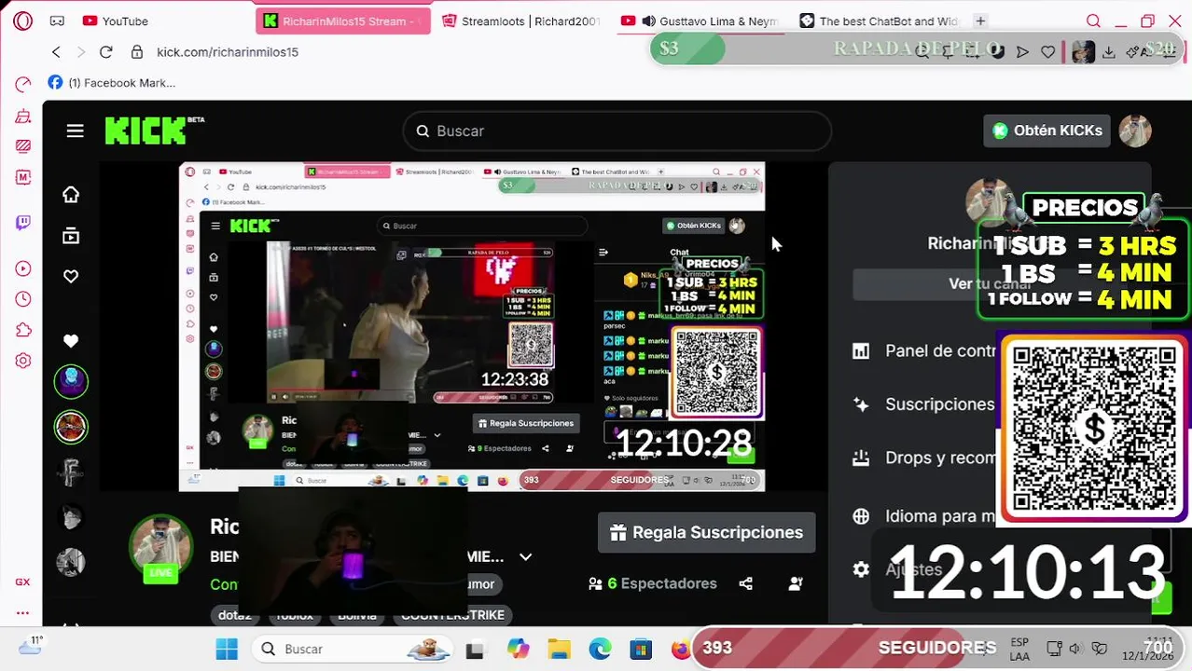Open Microsoft Store from taskbar
This screenshot has height=671, width=1192.
[641, 649]
